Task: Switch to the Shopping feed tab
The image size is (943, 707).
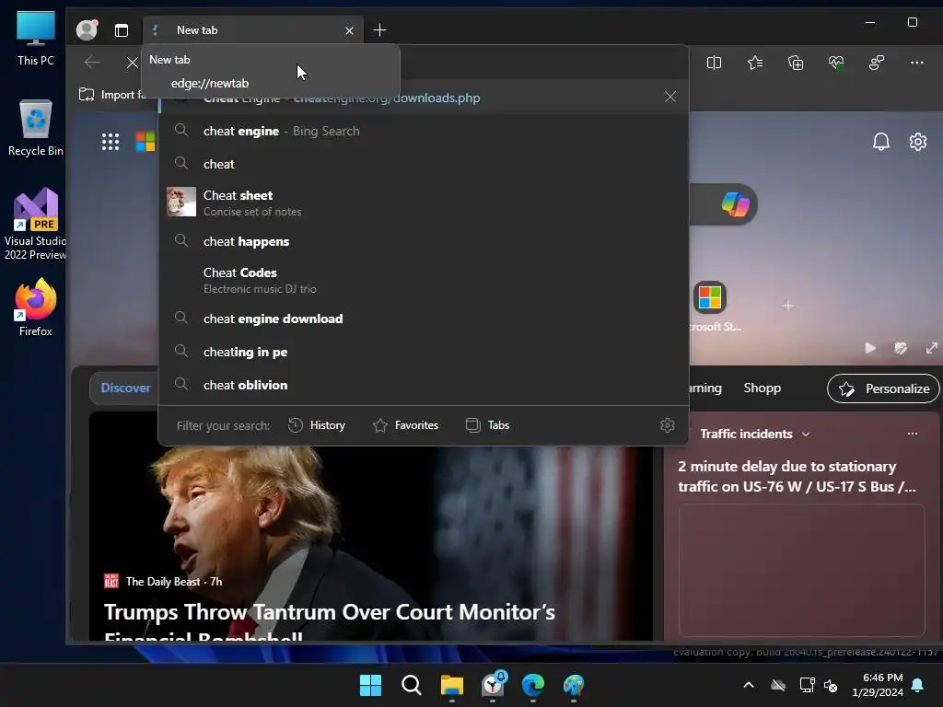Action: [x=762, y=388]
